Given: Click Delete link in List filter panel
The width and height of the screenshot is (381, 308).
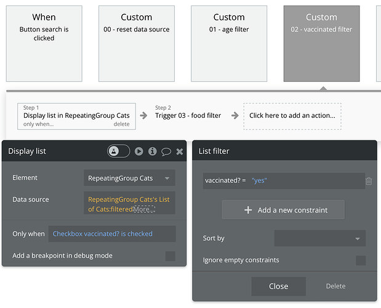Looking at the screenshot, I should click(x=335, y=286).
